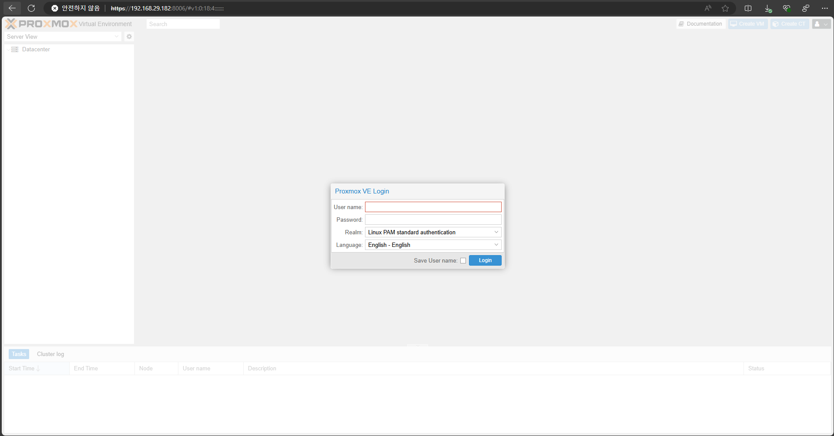Click the Node column header

click(x=156, y=368)
